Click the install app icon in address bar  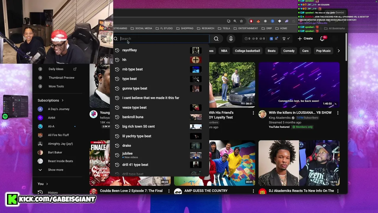pyautogui.click(x=229, y=21)
